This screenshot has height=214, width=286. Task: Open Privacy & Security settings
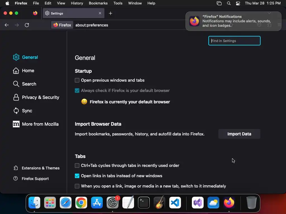click(x=36, y=97)
